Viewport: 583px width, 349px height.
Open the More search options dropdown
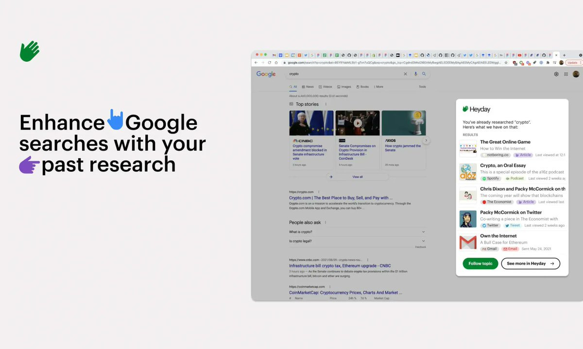378,87
